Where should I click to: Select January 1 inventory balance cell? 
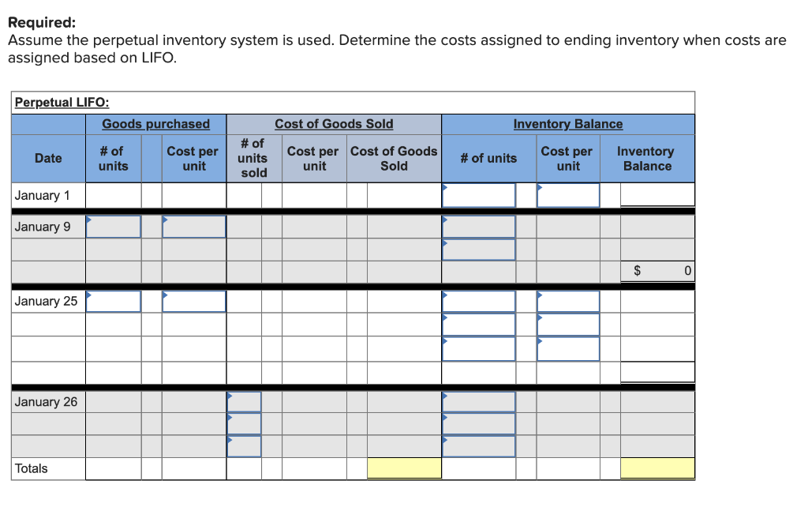click(x=657, y=195)
